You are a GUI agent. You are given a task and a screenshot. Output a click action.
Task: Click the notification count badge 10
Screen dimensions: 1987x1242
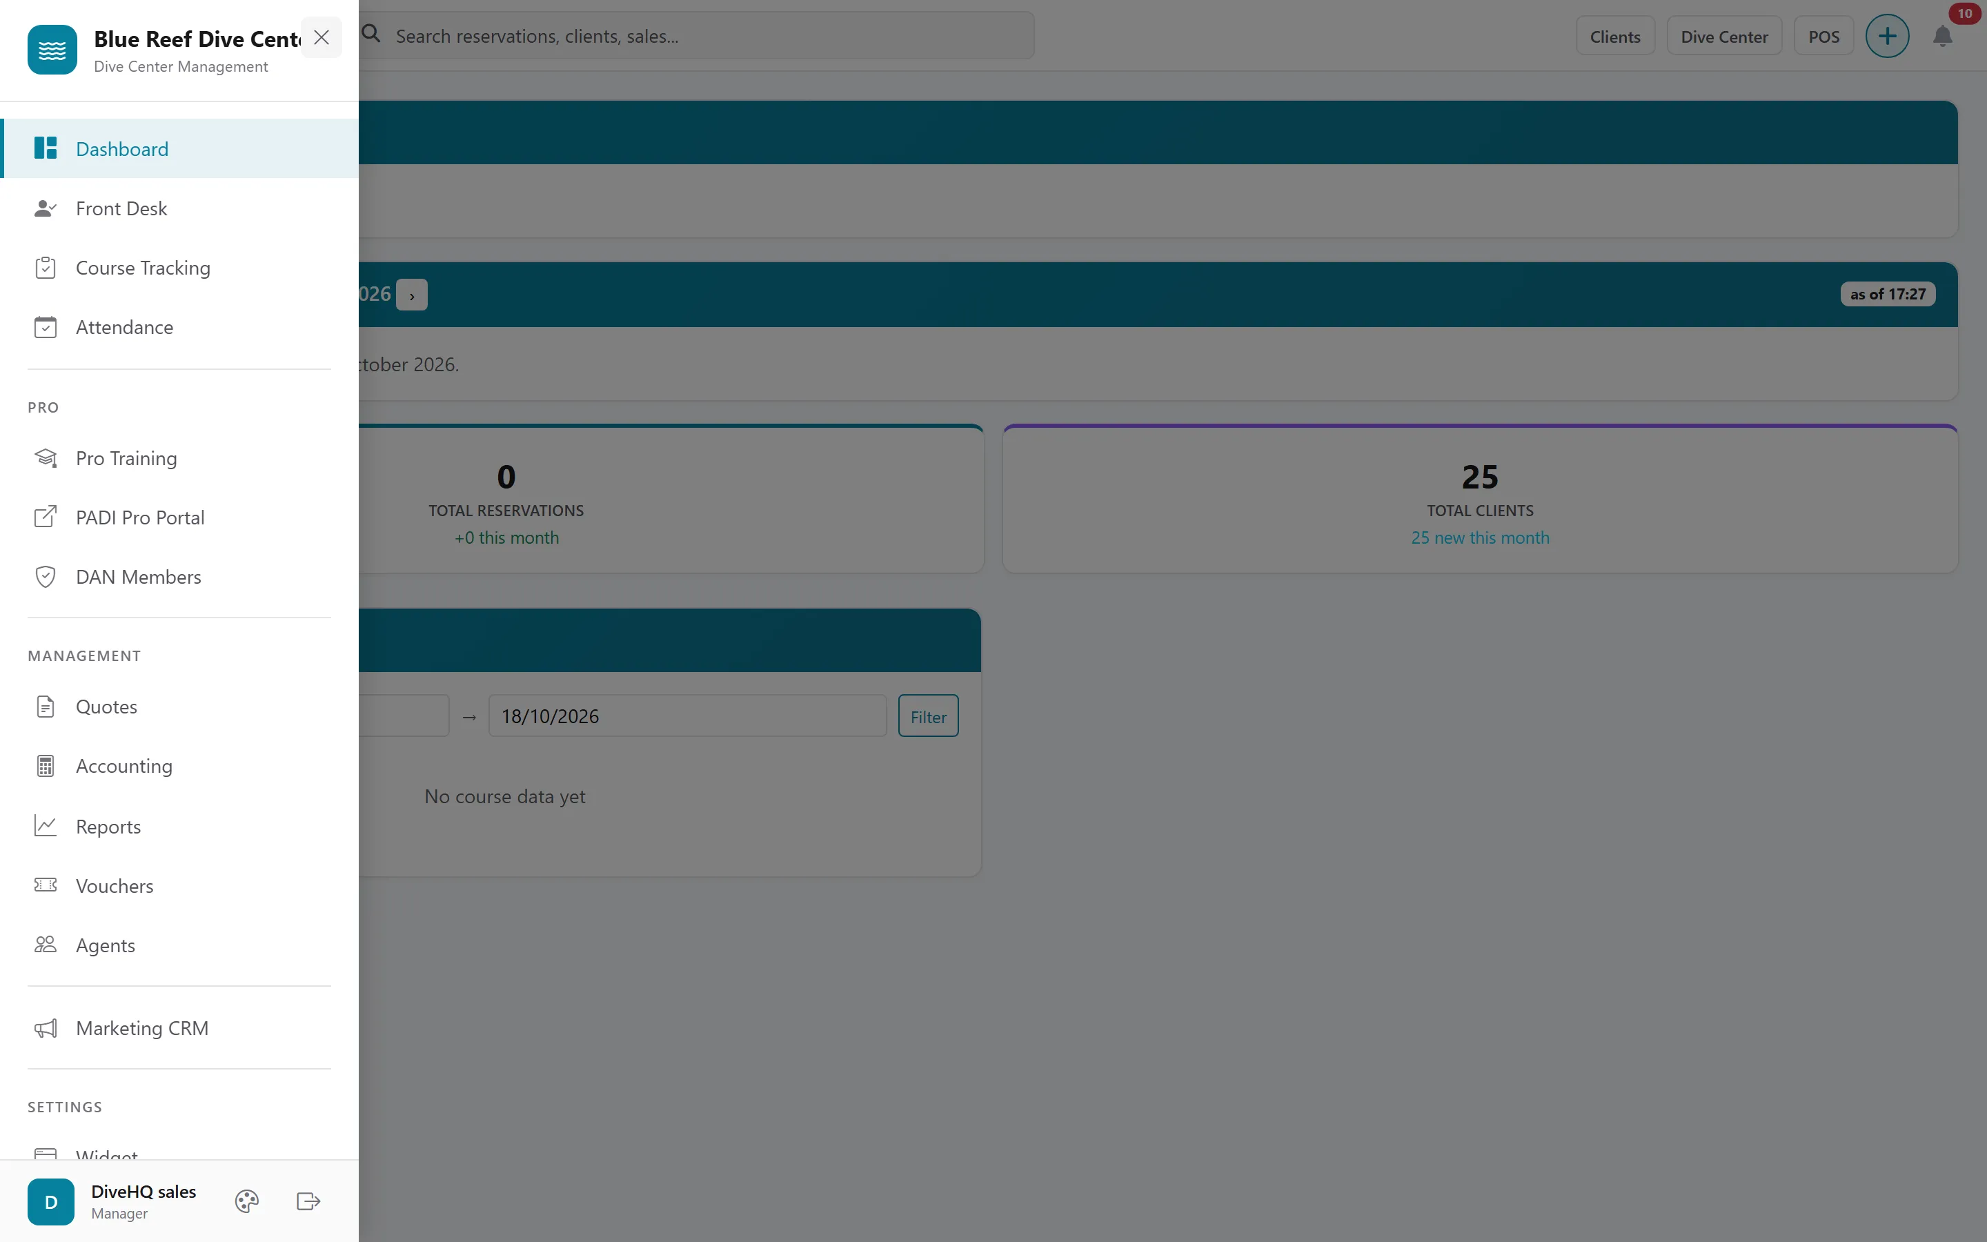tap(1965, 13)
